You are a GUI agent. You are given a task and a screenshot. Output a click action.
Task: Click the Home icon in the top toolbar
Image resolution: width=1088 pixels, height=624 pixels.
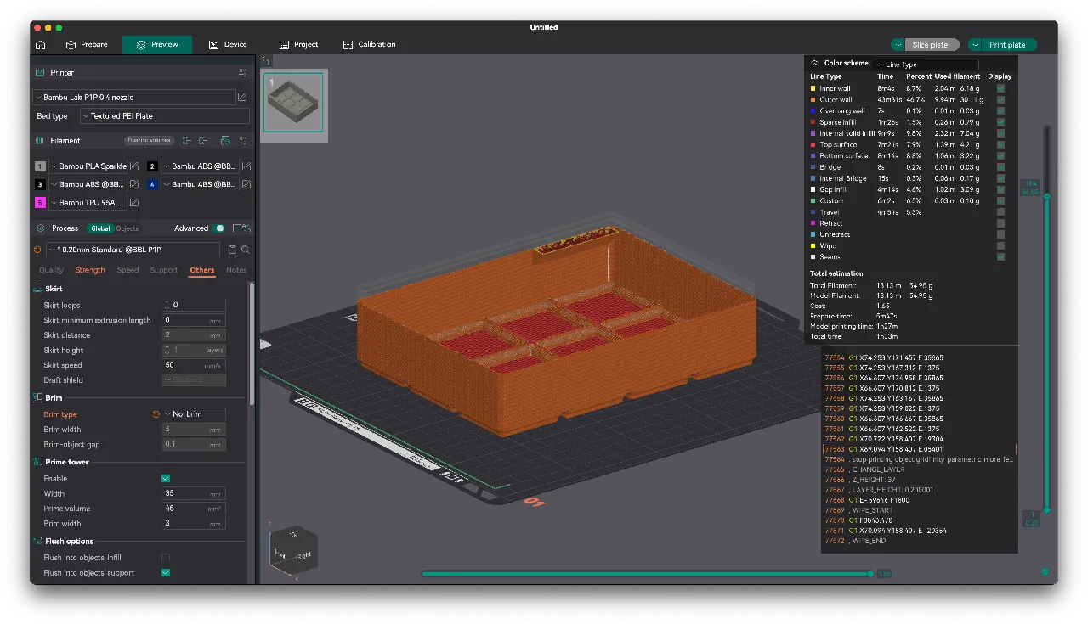click(x=40, y=44)
